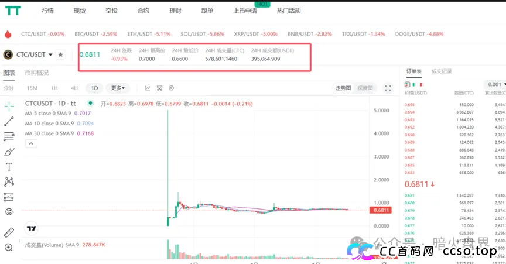The height and width of the screenshot is (264, 506).
Task: Switch chart to 深度图 depth view
Action: pyautogui.click(x=365, y=88)
